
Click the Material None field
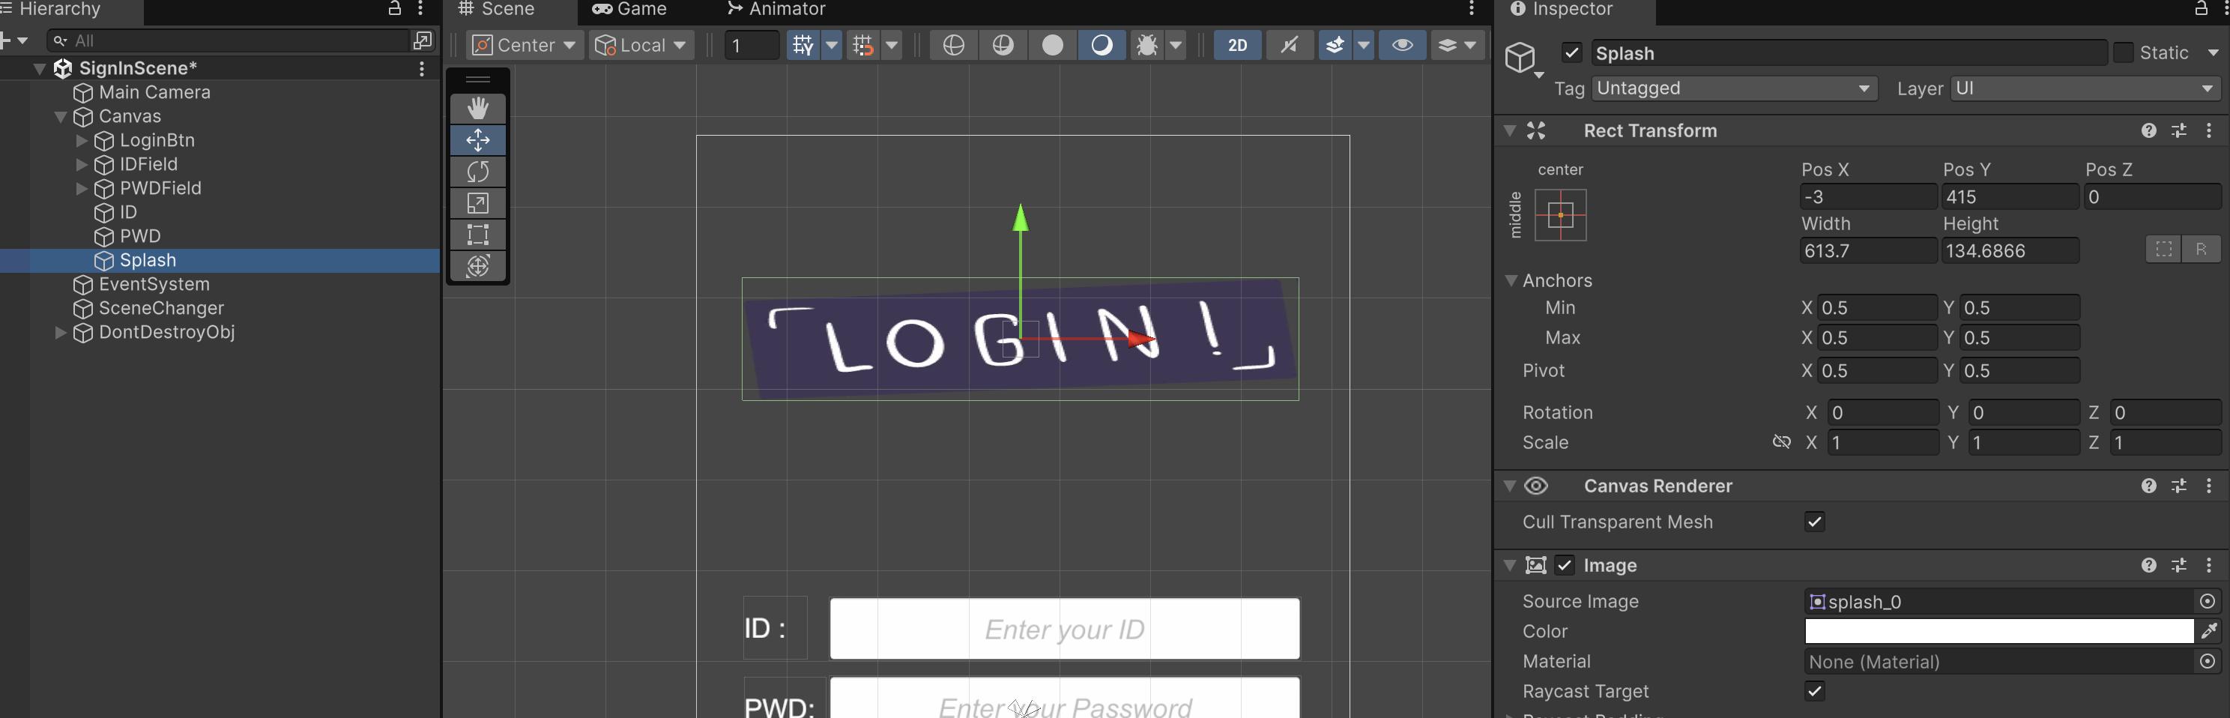(2001, 662)
